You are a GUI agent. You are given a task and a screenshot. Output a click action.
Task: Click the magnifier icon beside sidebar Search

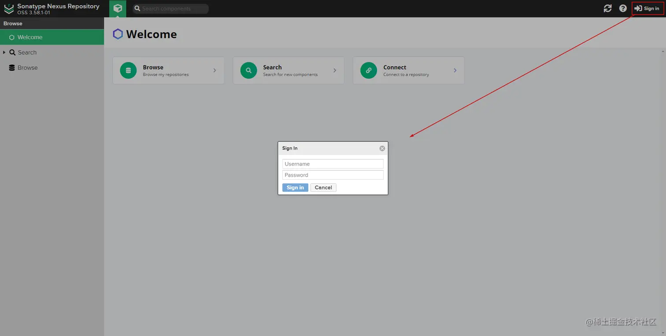12,52
